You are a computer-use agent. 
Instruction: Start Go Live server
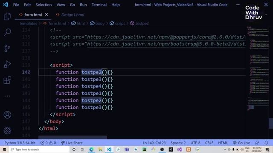[241, 143]
